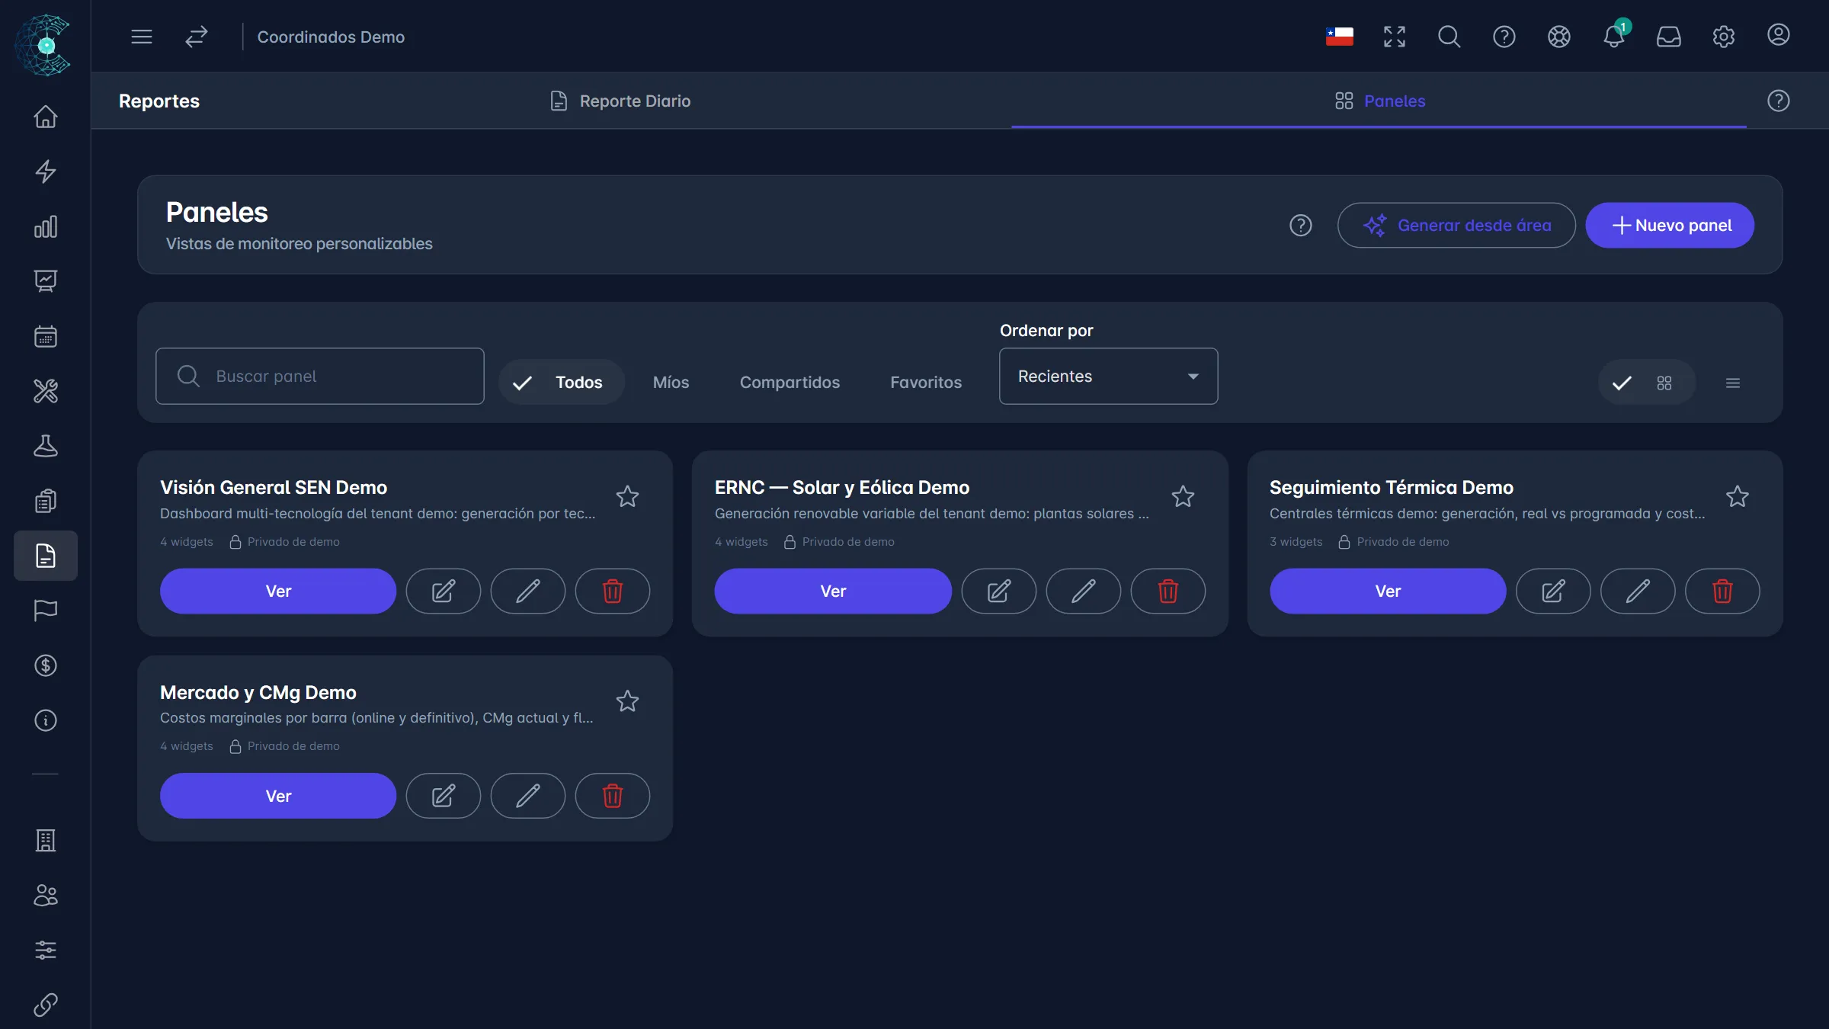Click Generar desde área button
This screenshot has width=1829, height=1029.
1456,226
